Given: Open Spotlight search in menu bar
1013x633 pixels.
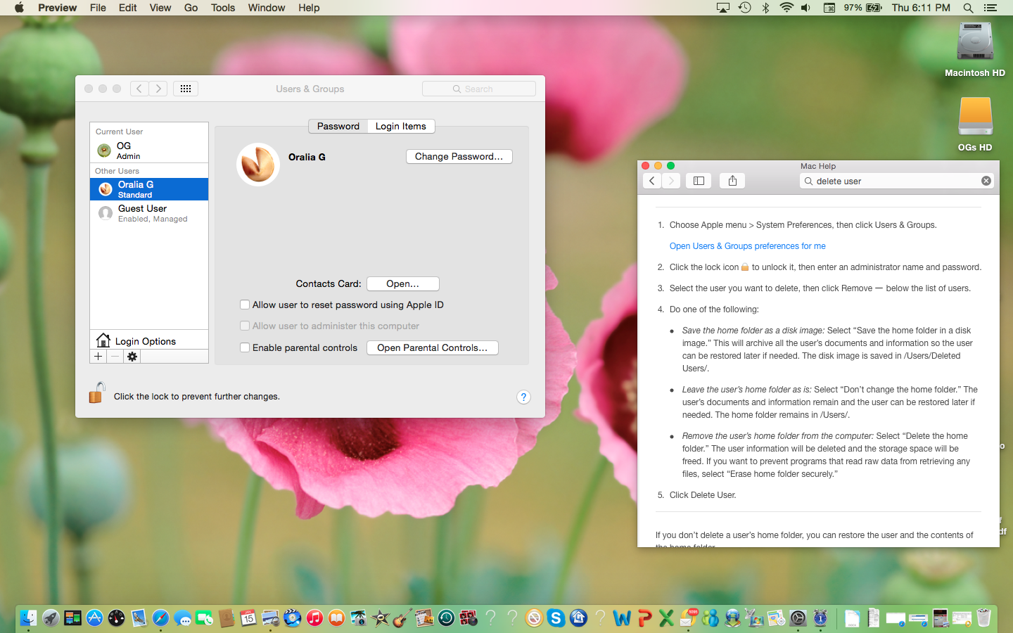Looking at the screenshot, I should 968,8.
